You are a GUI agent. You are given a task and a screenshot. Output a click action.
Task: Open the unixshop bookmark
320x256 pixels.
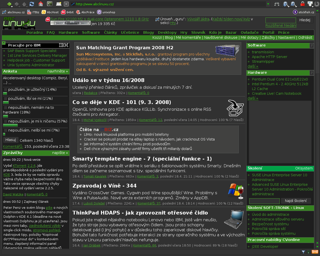[106, 12]
